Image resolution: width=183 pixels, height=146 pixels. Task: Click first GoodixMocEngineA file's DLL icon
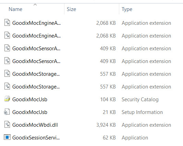click(7, 22)
